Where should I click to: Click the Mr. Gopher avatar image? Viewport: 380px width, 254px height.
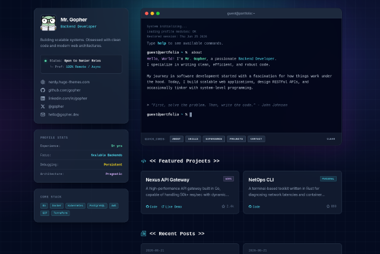point(48,23)
